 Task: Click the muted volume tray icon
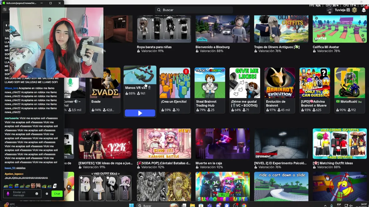click(x=351, y=206)
